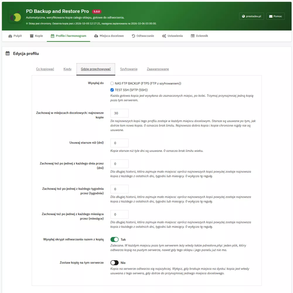Click the Ustawienia gears icon

[164, 36]
